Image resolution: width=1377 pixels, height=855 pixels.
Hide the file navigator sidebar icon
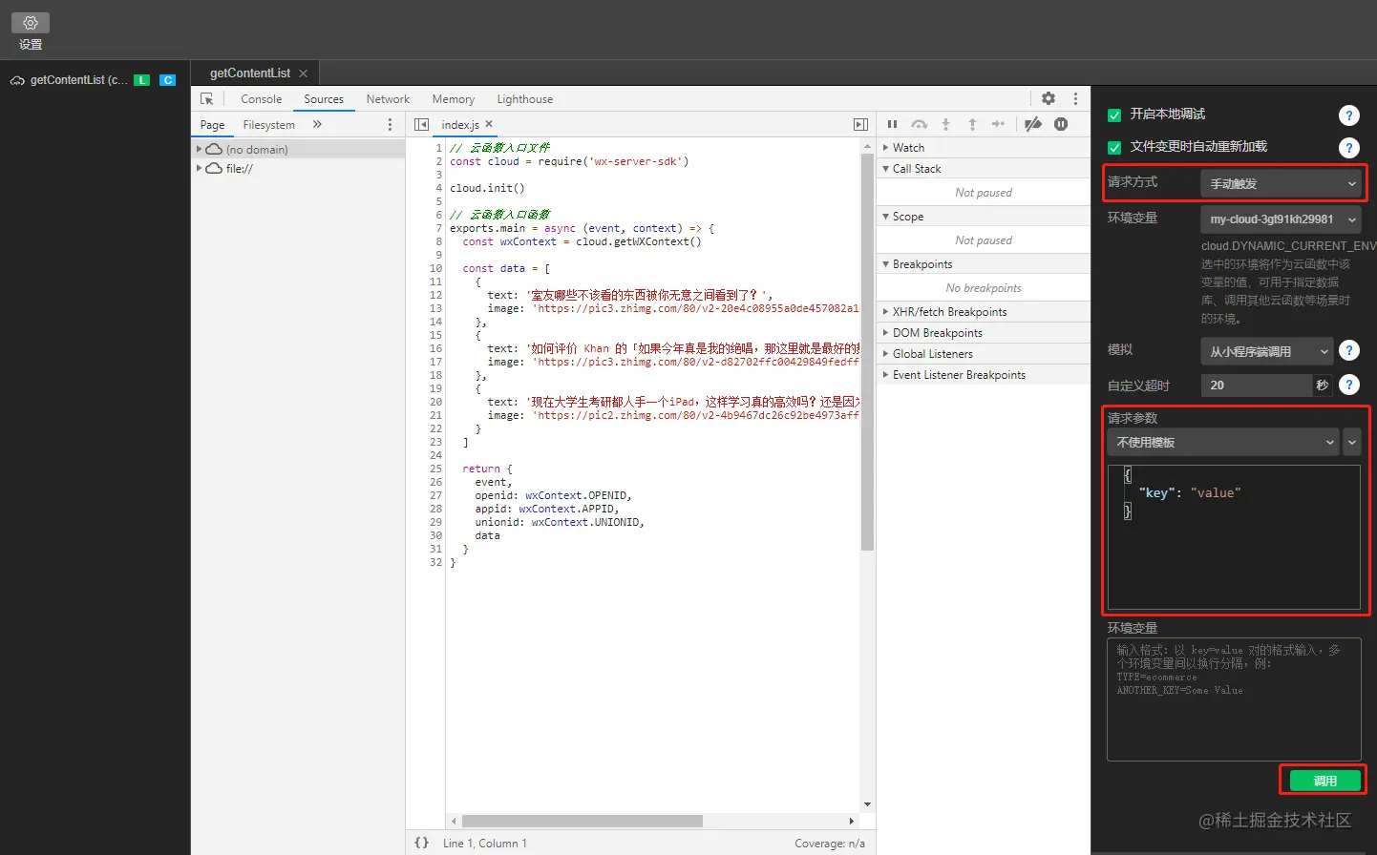[x=421, y=125]
